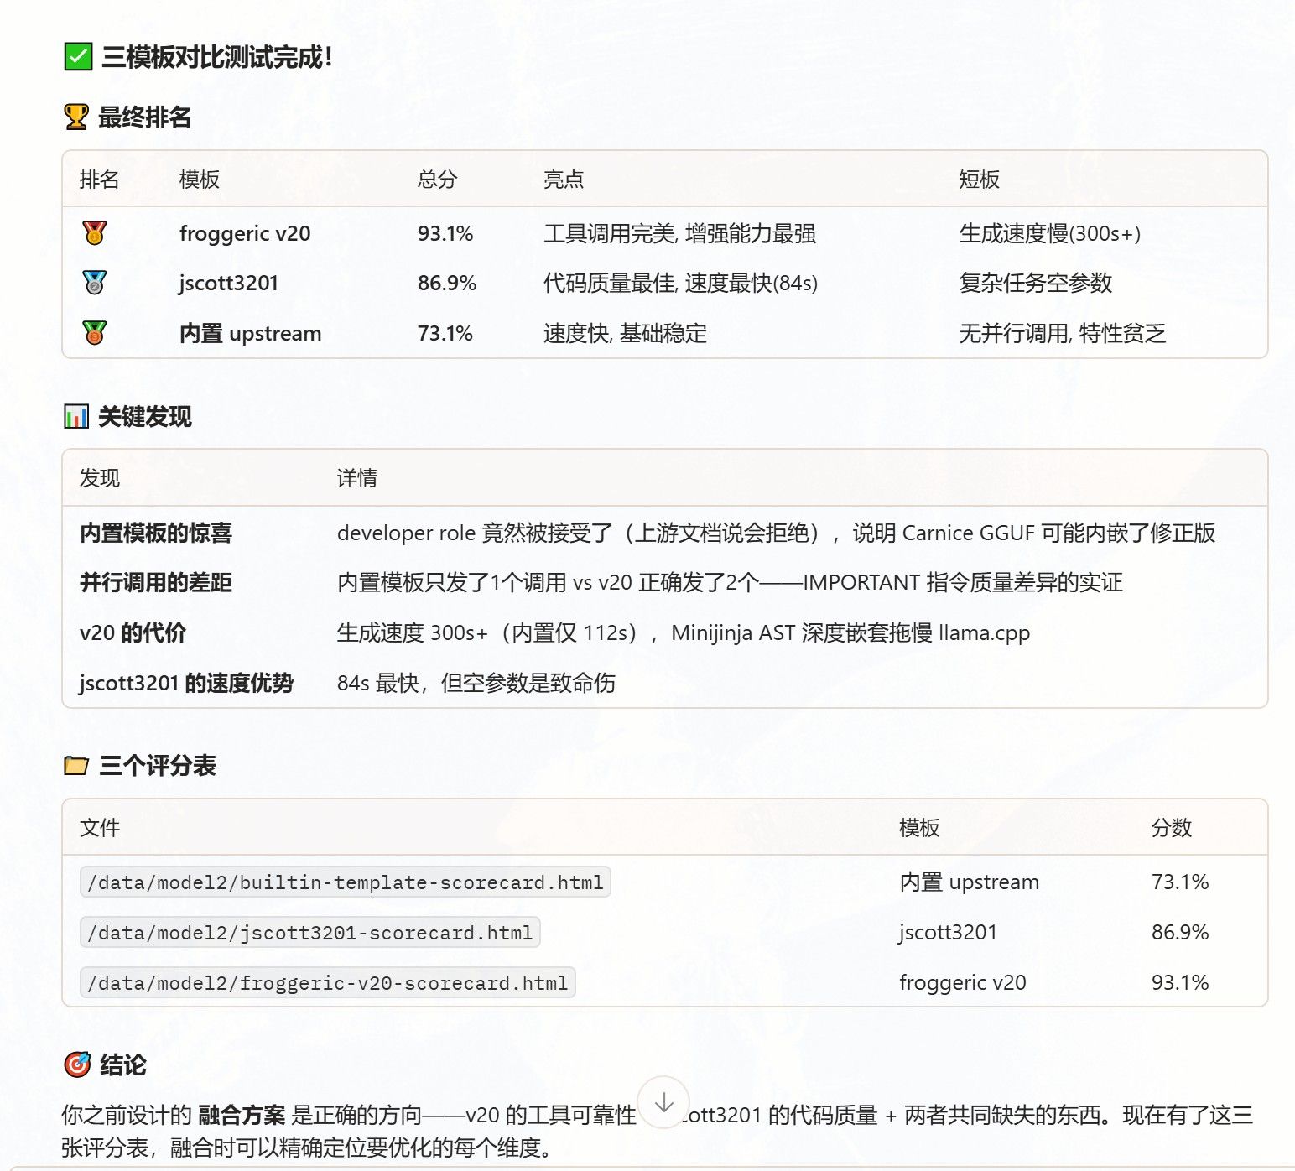This screenshot has height=1171, width=1295.
Task: Click the 总分 column header
Action: click(x=438, y=180)
